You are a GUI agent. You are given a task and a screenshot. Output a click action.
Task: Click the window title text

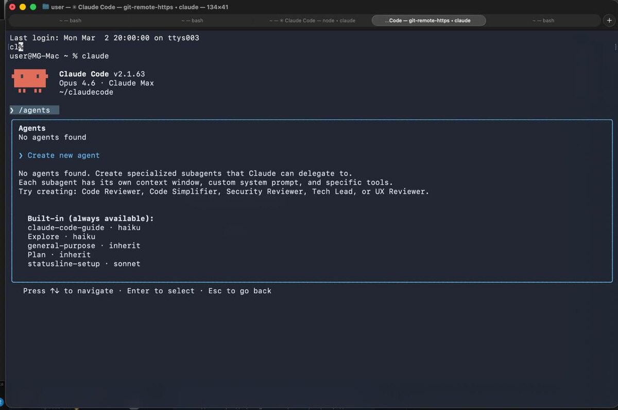(x=140, y=7)
